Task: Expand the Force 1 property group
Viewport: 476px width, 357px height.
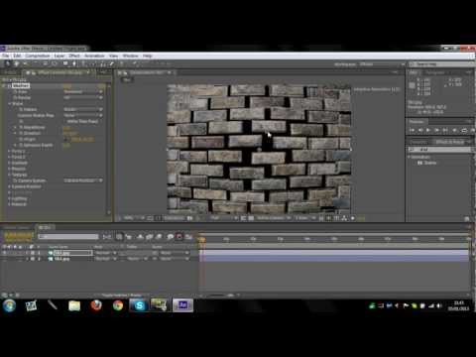Action: (10, 151)
